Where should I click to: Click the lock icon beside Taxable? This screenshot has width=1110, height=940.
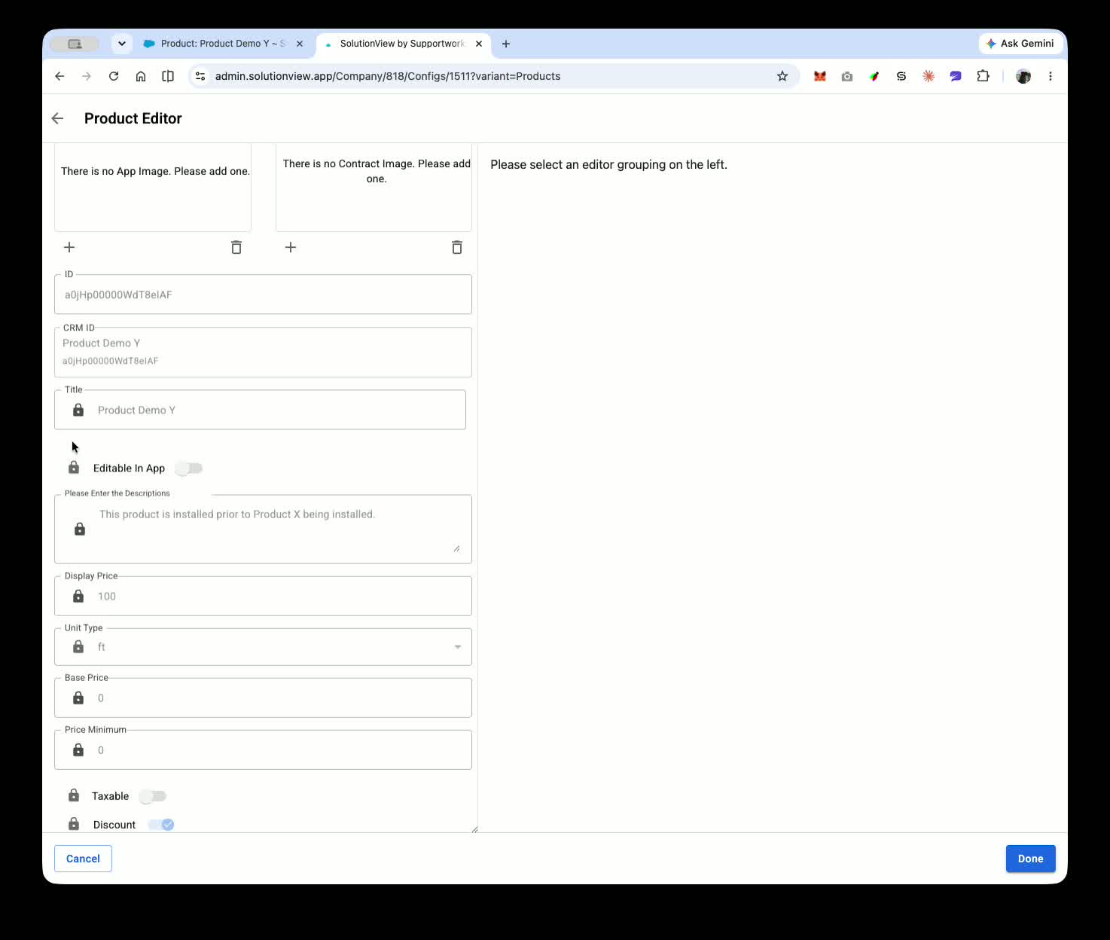[74, 795]
